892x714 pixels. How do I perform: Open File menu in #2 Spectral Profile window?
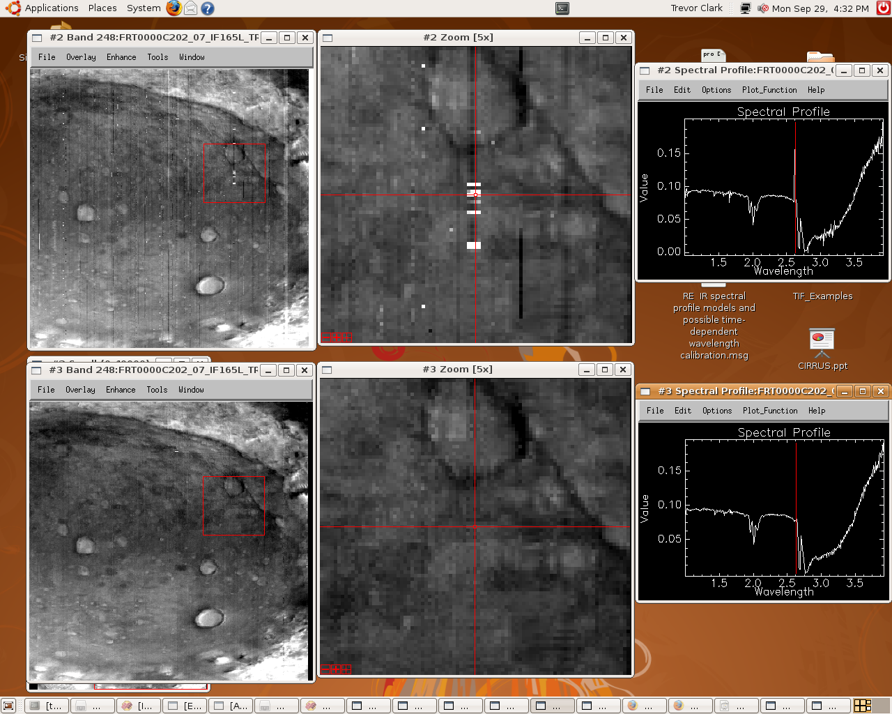pos(654,90)
